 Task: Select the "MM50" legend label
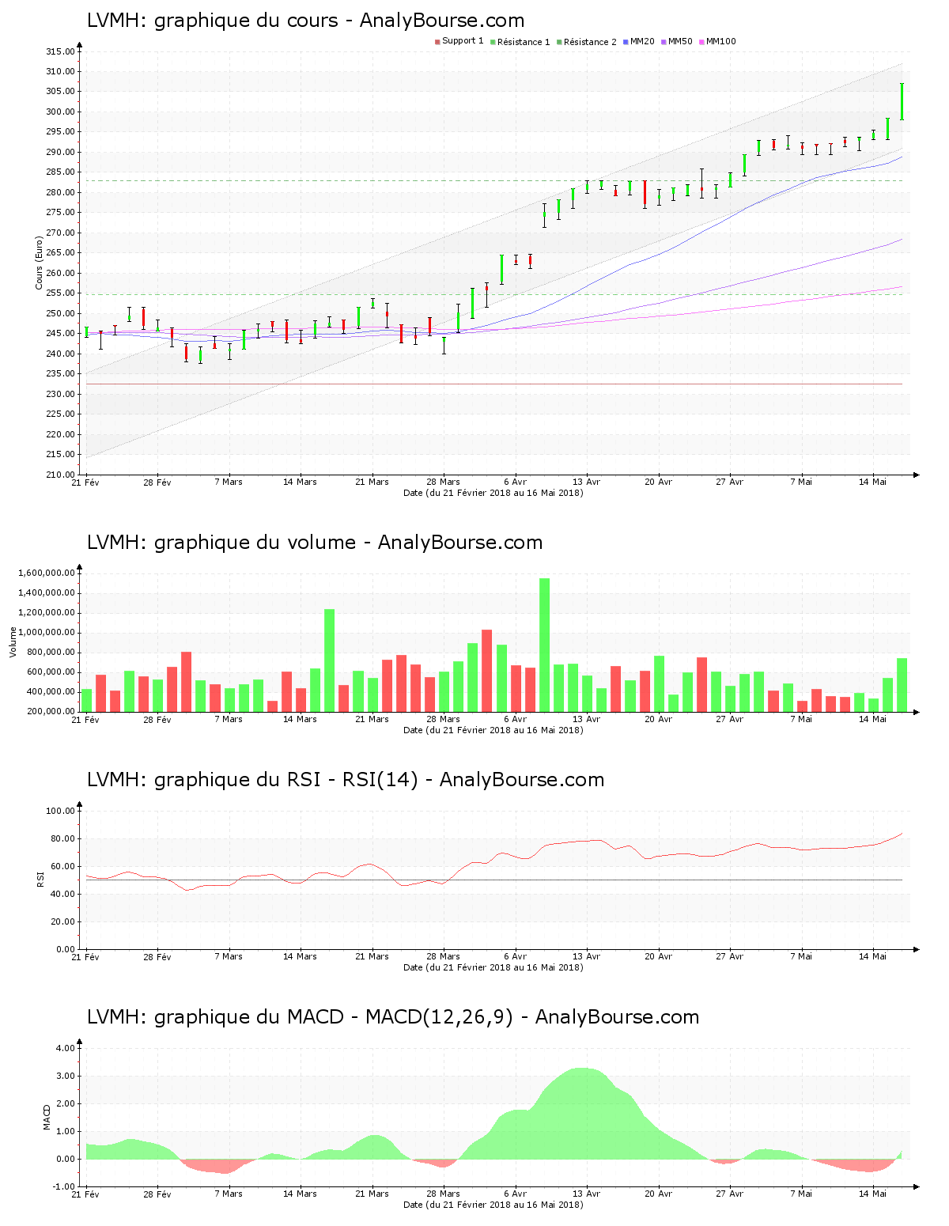click(x=680, y=41)
